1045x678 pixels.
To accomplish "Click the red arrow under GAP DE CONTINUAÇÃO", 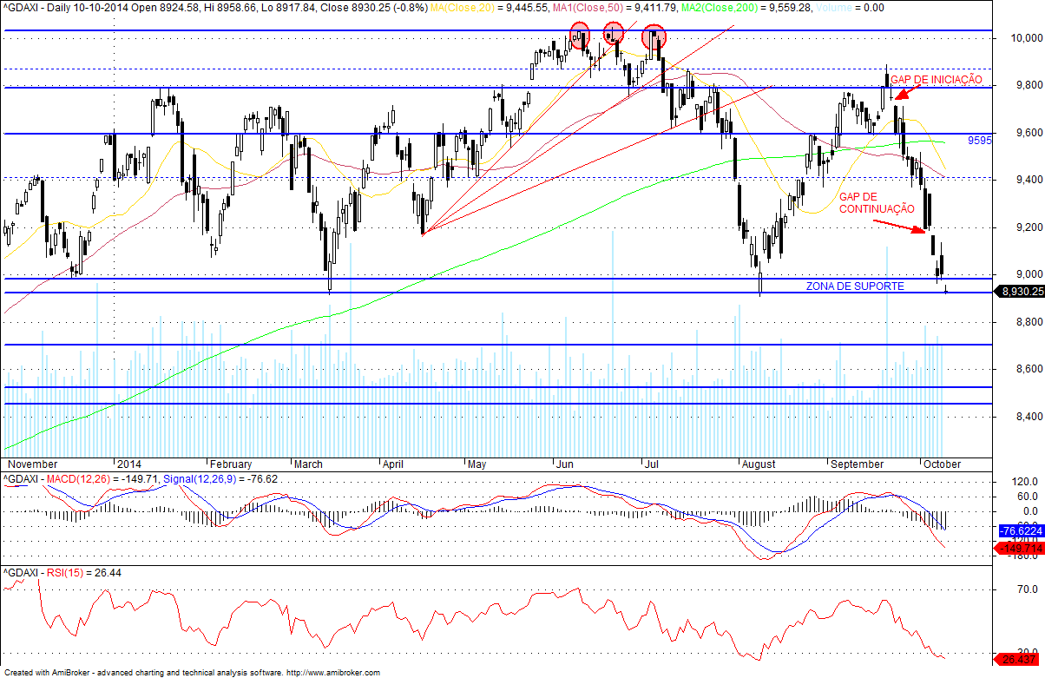I will (x=899, y=226).
